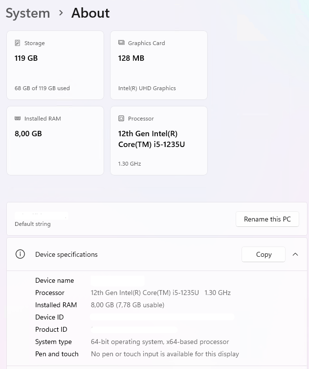Click the Graphics Card icon

(121, 43)
